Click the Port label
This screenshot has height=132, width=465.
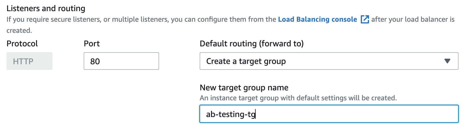pyautogui.click(x=92, y=43)
